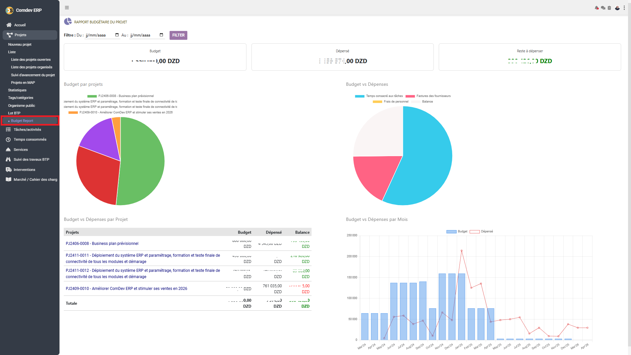Toggle Balance legend in pie chart
Viewport: 631px width, 355px height.
click(x=422, y=102)
